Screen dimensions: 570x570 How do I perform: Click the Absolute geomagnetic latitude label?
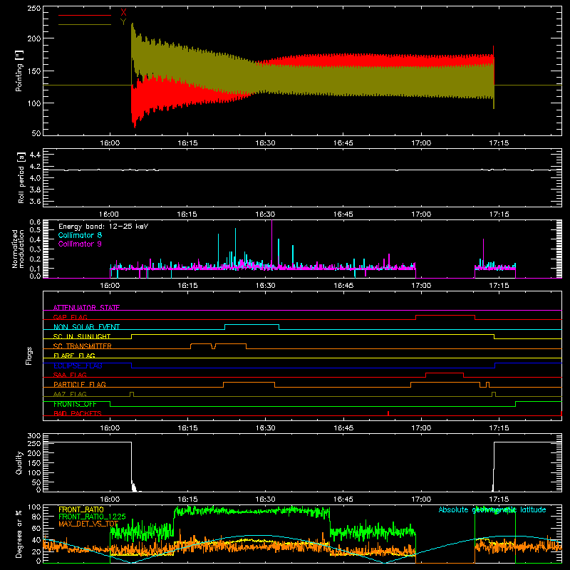pos(492,509)
